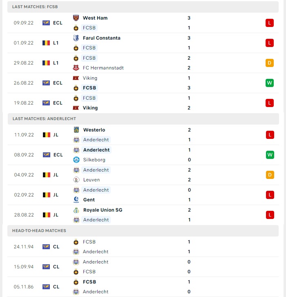Click the ECL competition label on 09.09.22
This screenshot has height=297, width=286.
point(58,23)
